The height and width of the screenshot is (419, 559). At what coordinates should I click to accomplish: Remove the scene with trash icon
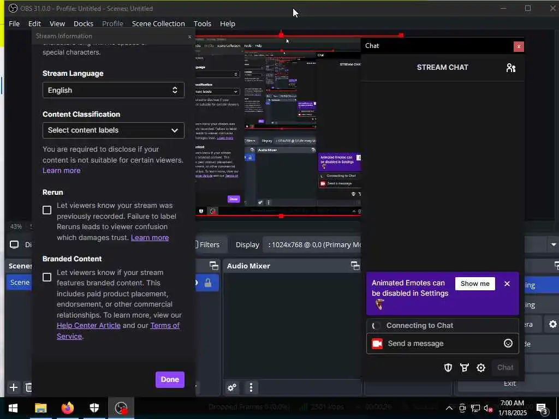click(x=28, y=387)
